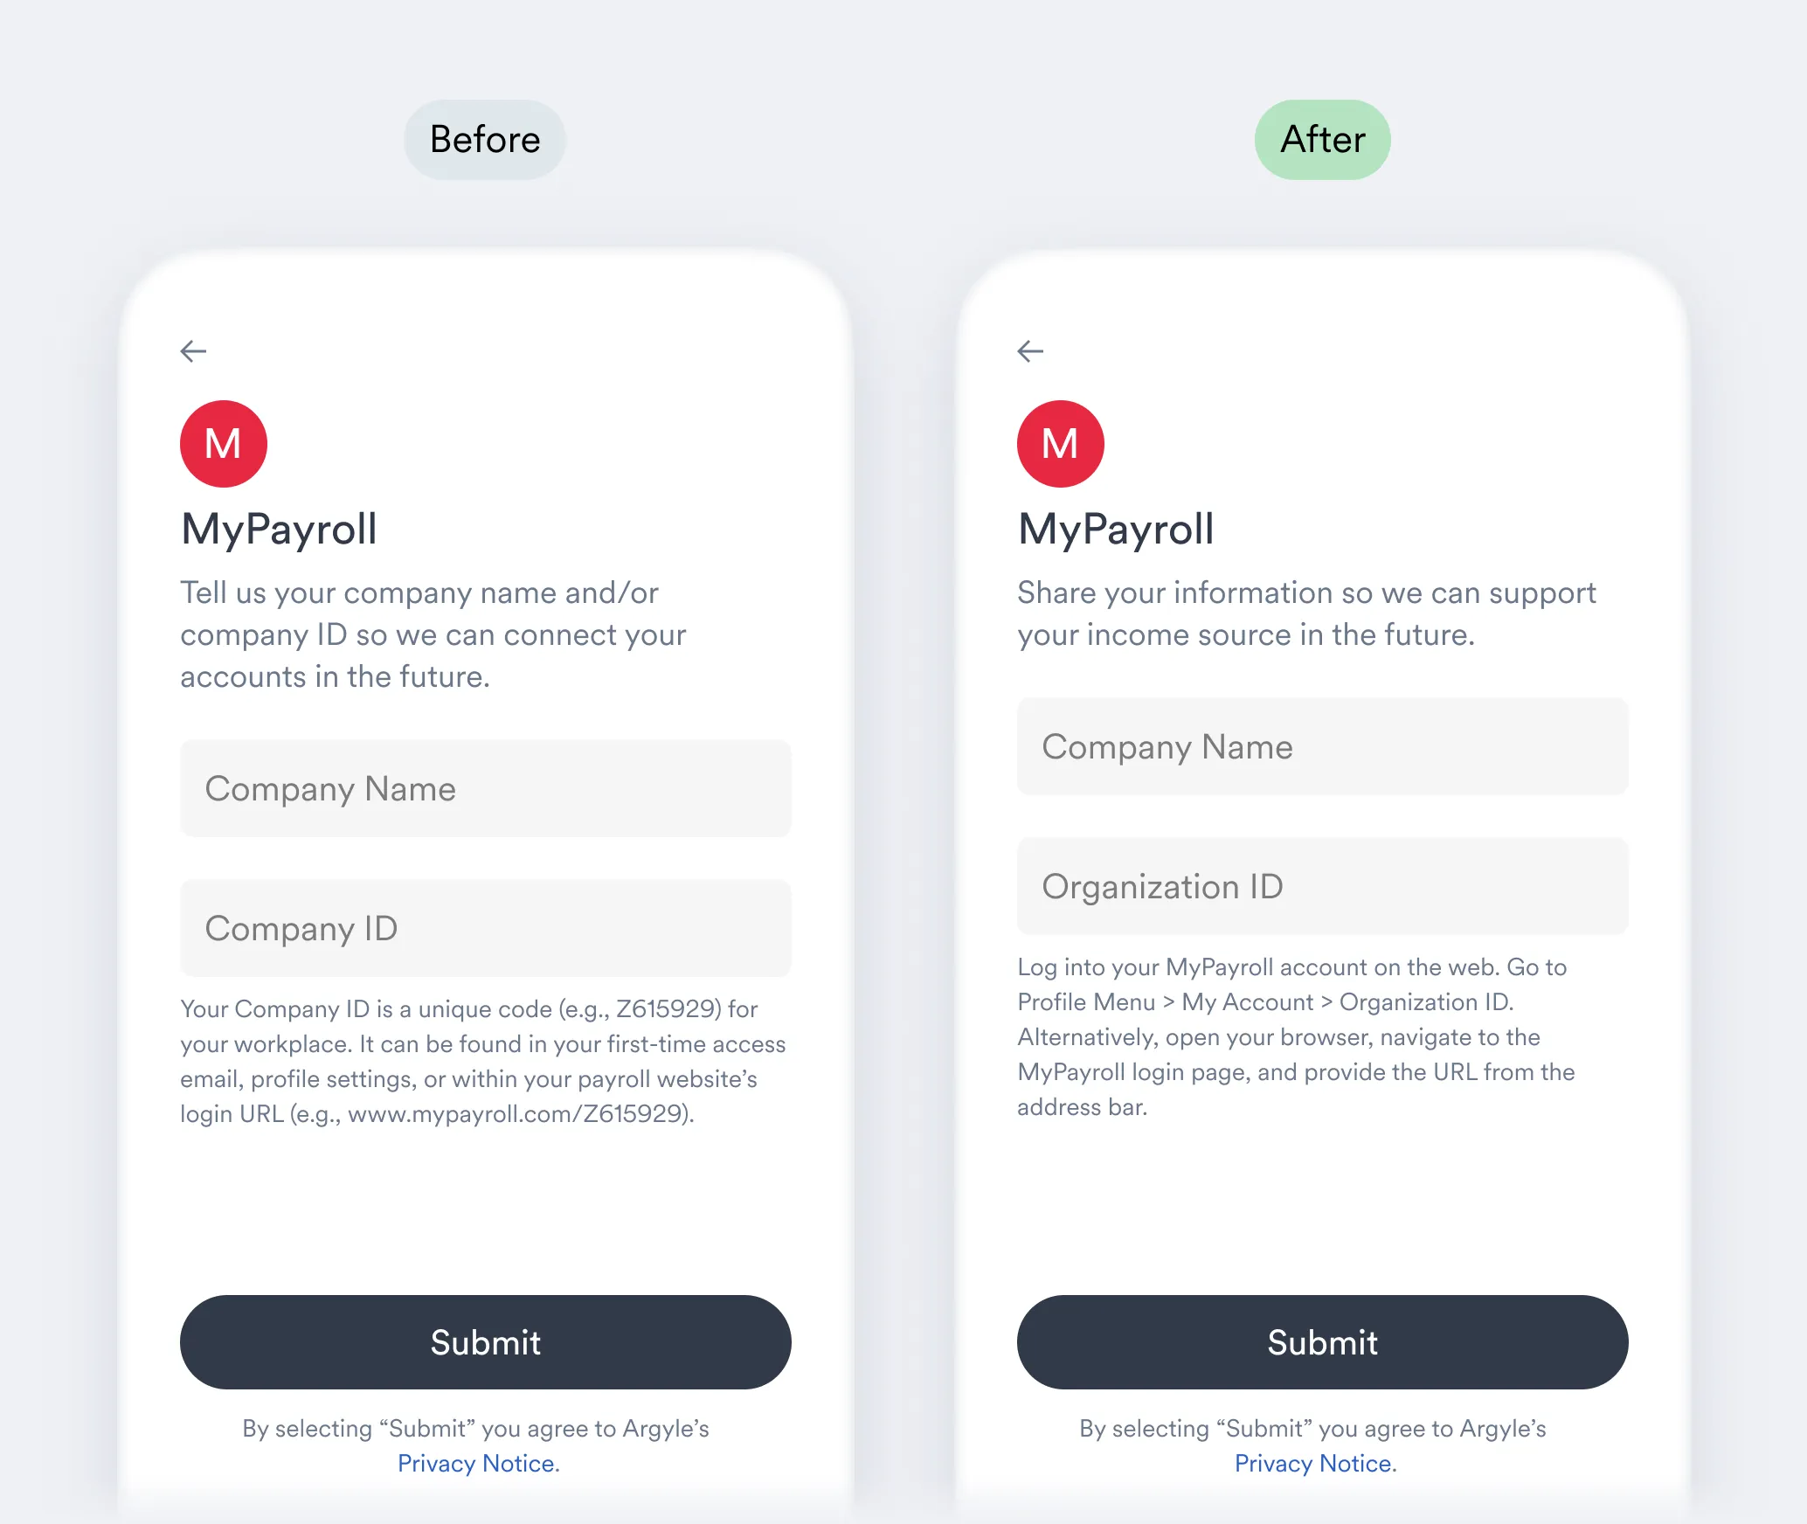
Task: Click the 'Share your information' description text
Action: point(1307,613)
